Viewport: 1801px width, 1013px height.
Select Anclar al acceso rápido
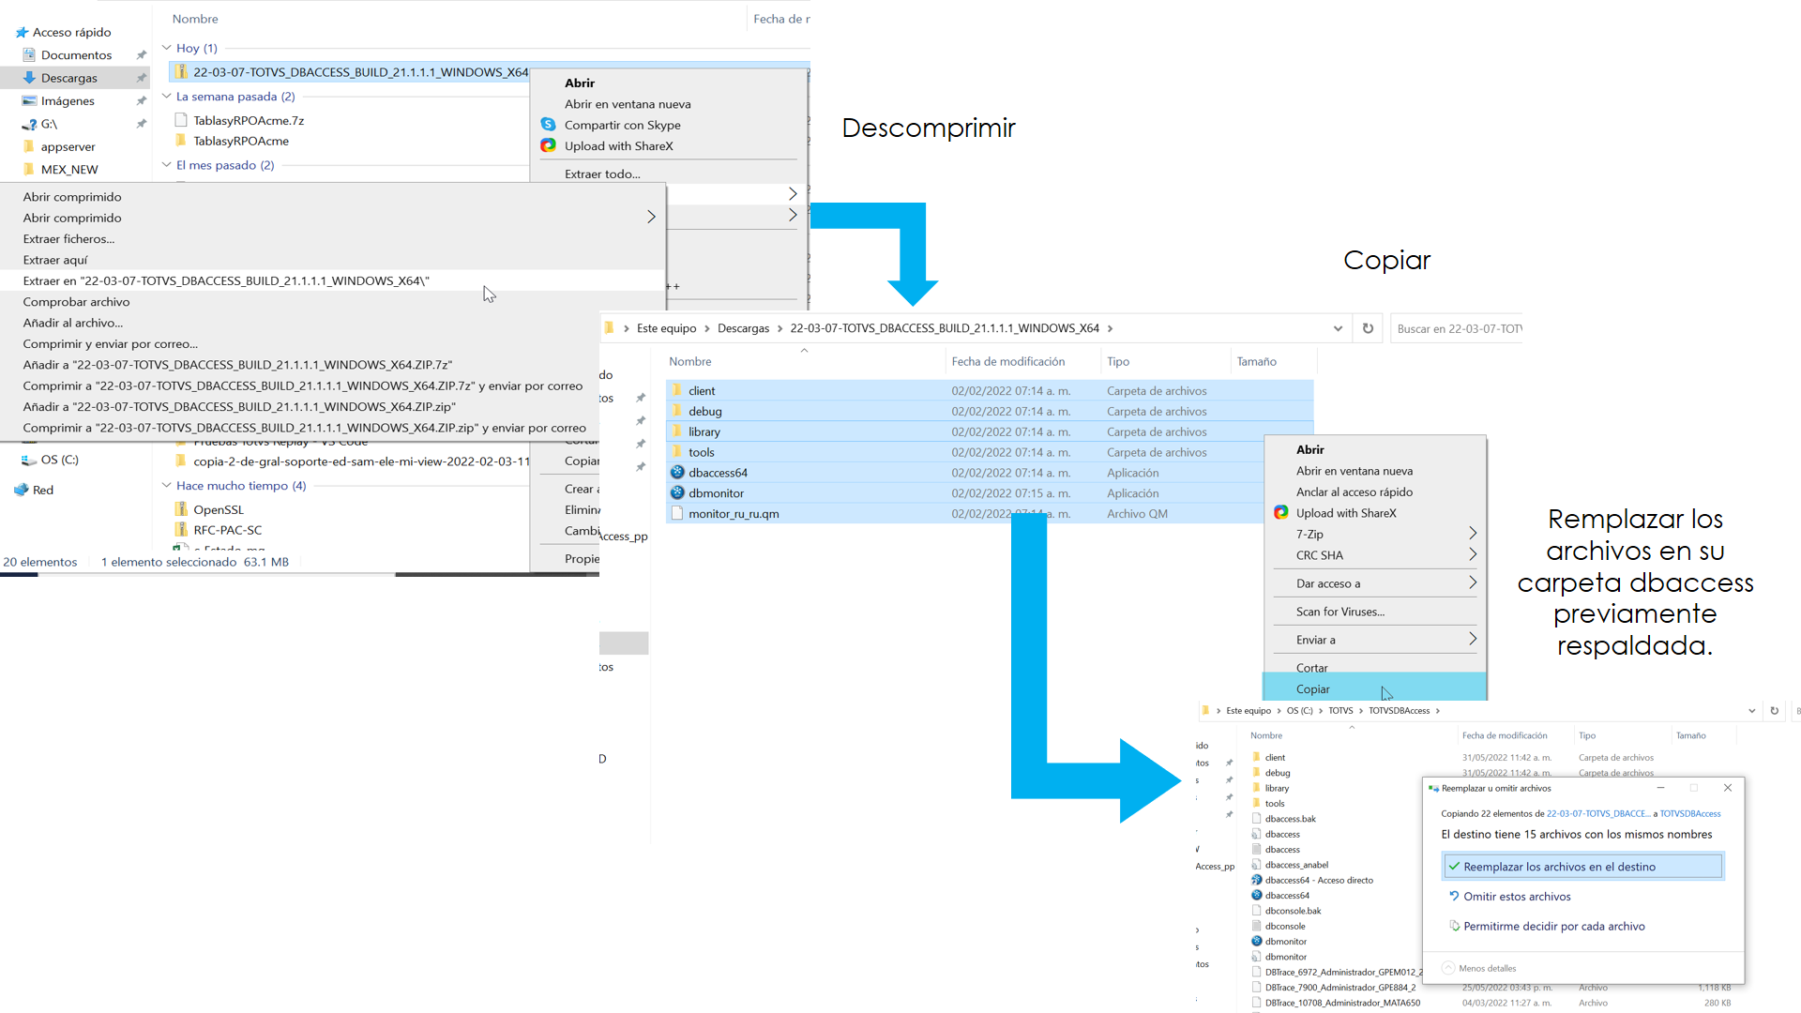(1354, 491)
